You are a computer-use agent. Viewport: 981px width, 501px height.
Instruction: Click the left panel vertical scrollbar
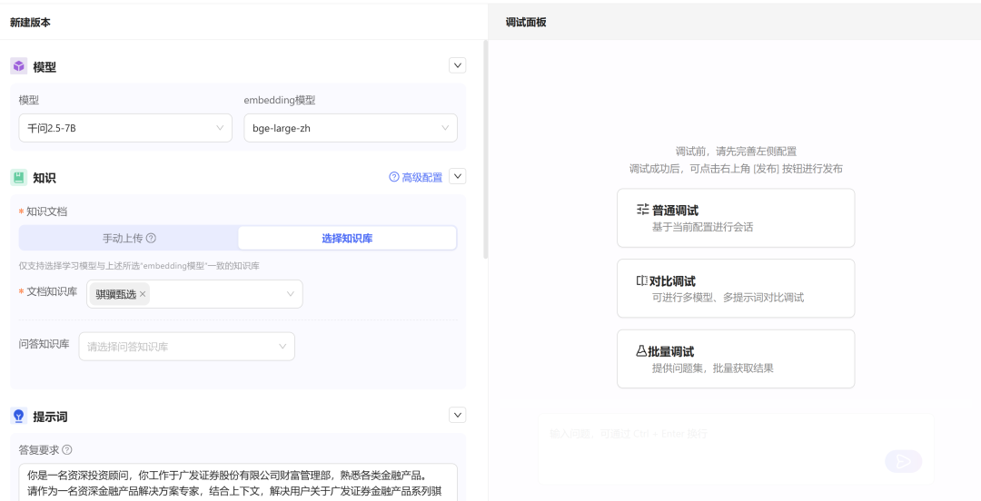(485, 150)
